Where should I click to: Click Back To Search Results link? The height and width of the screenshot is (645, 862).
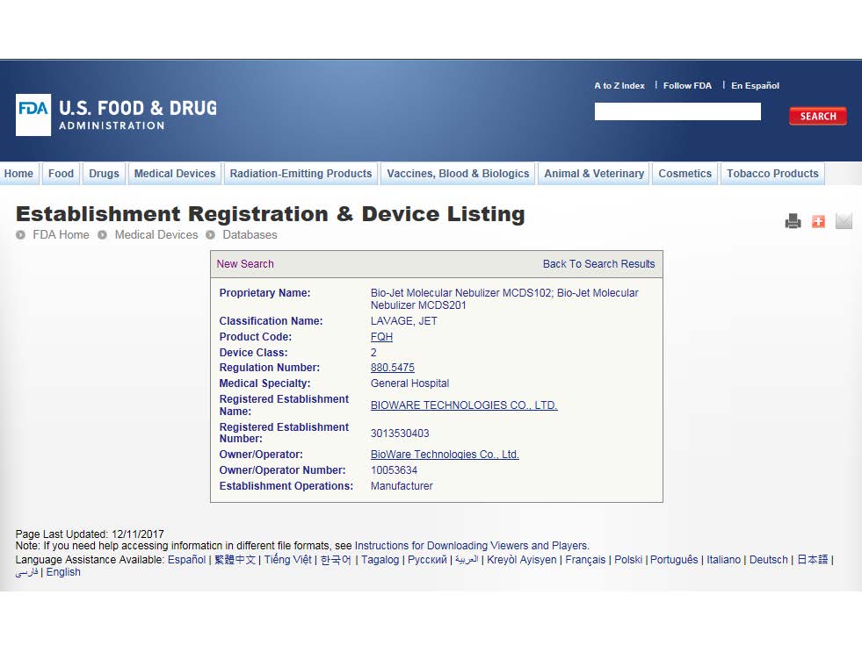pyautogui.click(x=598, y=264)
